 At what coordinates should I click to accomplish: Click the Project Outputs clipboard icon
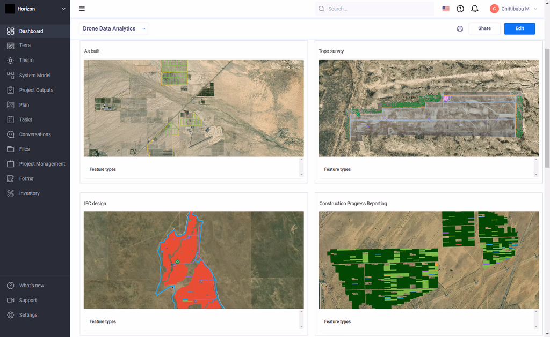click(11, 90)
